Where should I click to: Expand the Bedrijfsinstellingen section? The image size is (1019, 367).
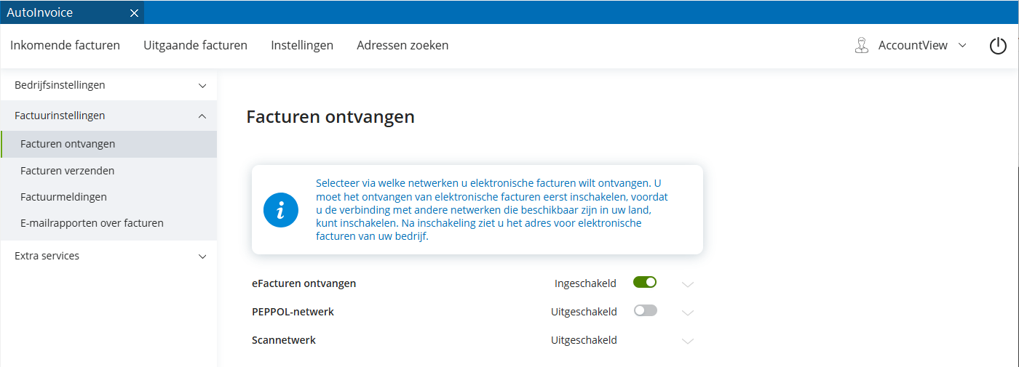pos(202,86)
